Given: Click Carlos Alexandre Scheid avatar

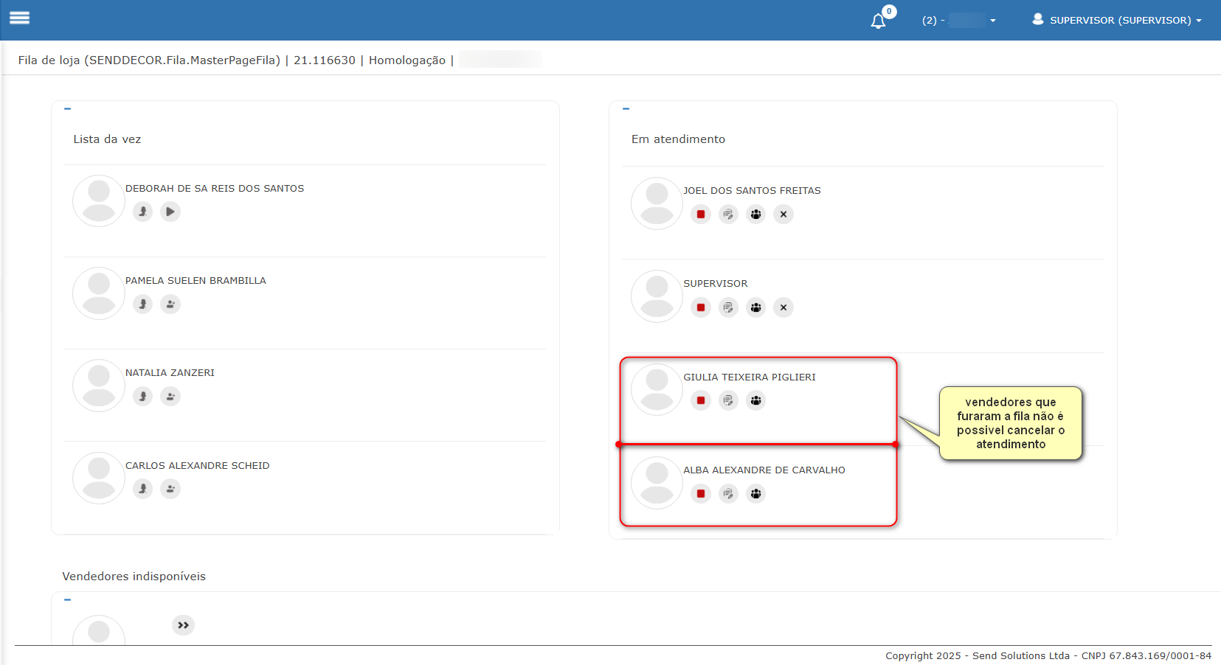Looking at the screenshot, I should point(99,478).
